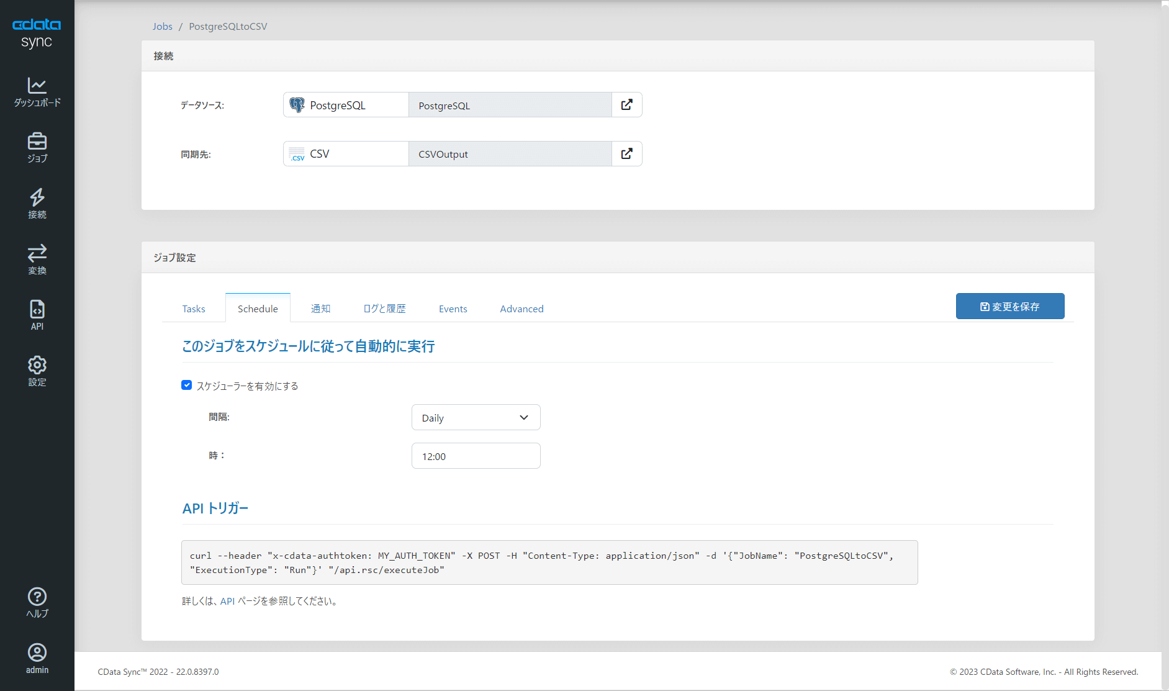Screen dimensions: 1169x691
Task: Click the PostgreSQL elephant icon
Action: pyautogui.click(x=297, y=105)
